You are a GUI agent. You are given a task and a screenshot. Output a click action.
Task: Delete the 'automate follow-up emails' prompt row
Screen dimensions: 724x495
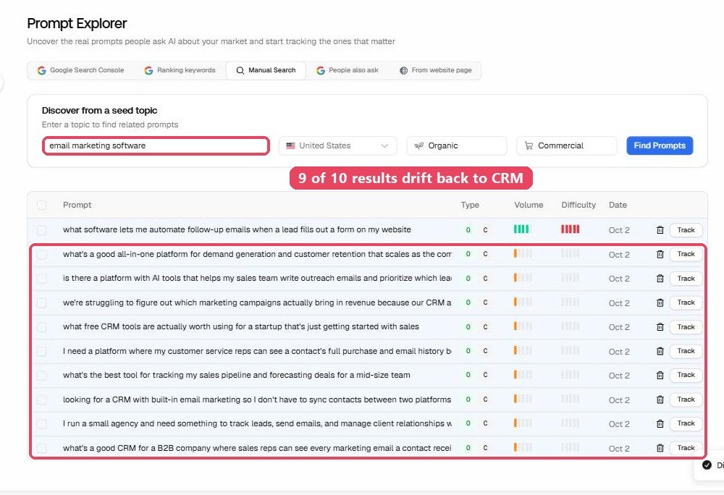coord(660,229)
